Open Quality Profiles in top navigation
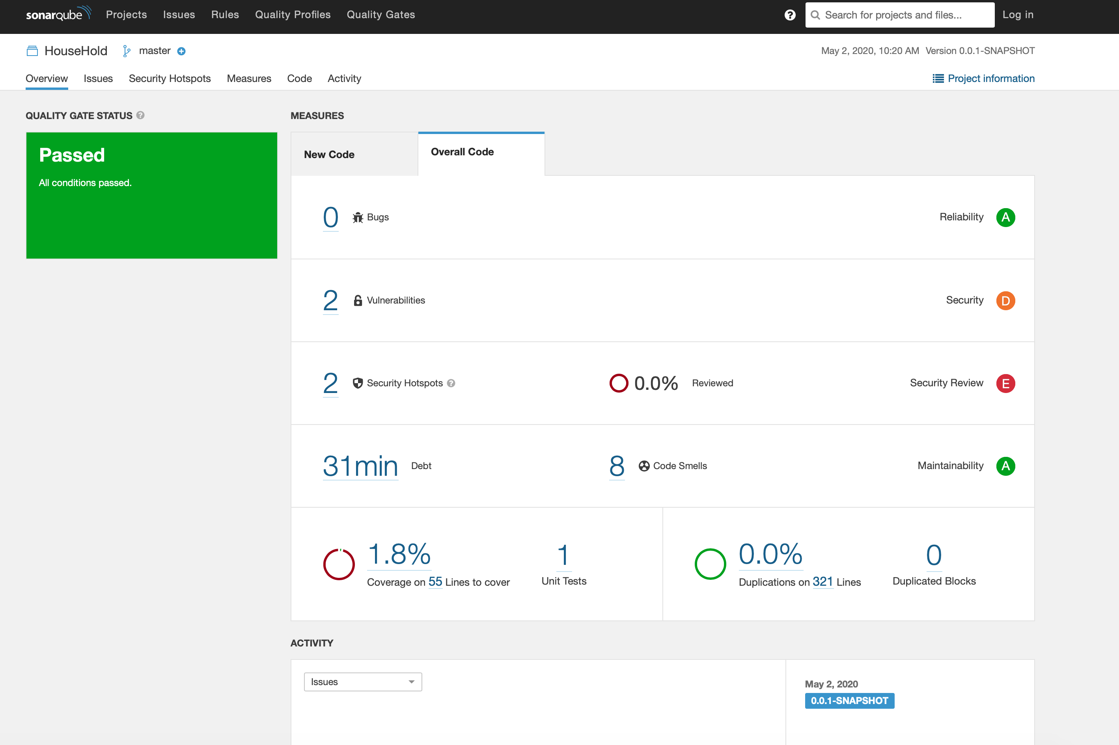Viewport: 1119px width, 745px height. [293, 15]
